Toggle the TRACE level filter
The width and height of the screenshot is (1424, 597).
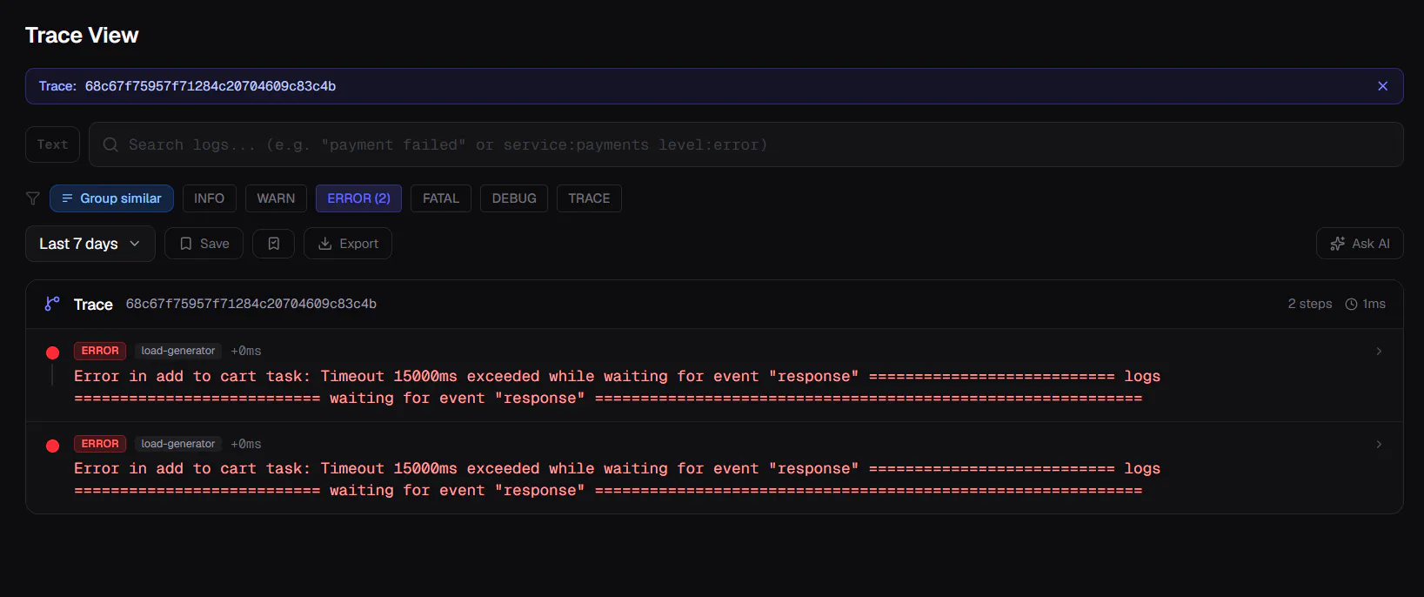tap(589, 198)
